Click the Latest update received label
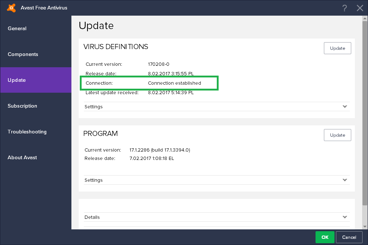 click(x=112, y=93)
